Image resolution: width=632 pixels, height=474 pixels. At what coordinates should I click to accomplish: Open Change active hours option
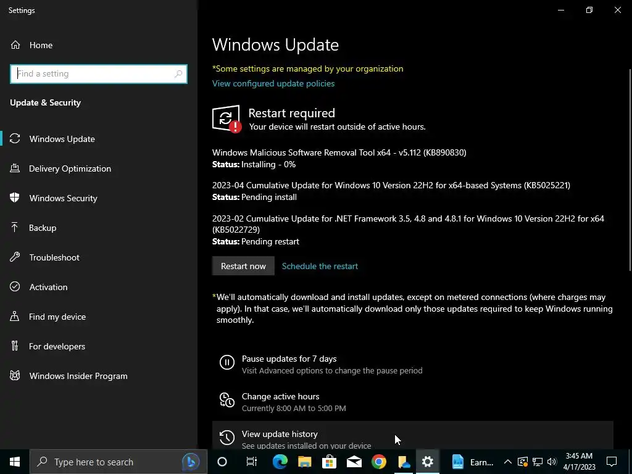(412, 402)
